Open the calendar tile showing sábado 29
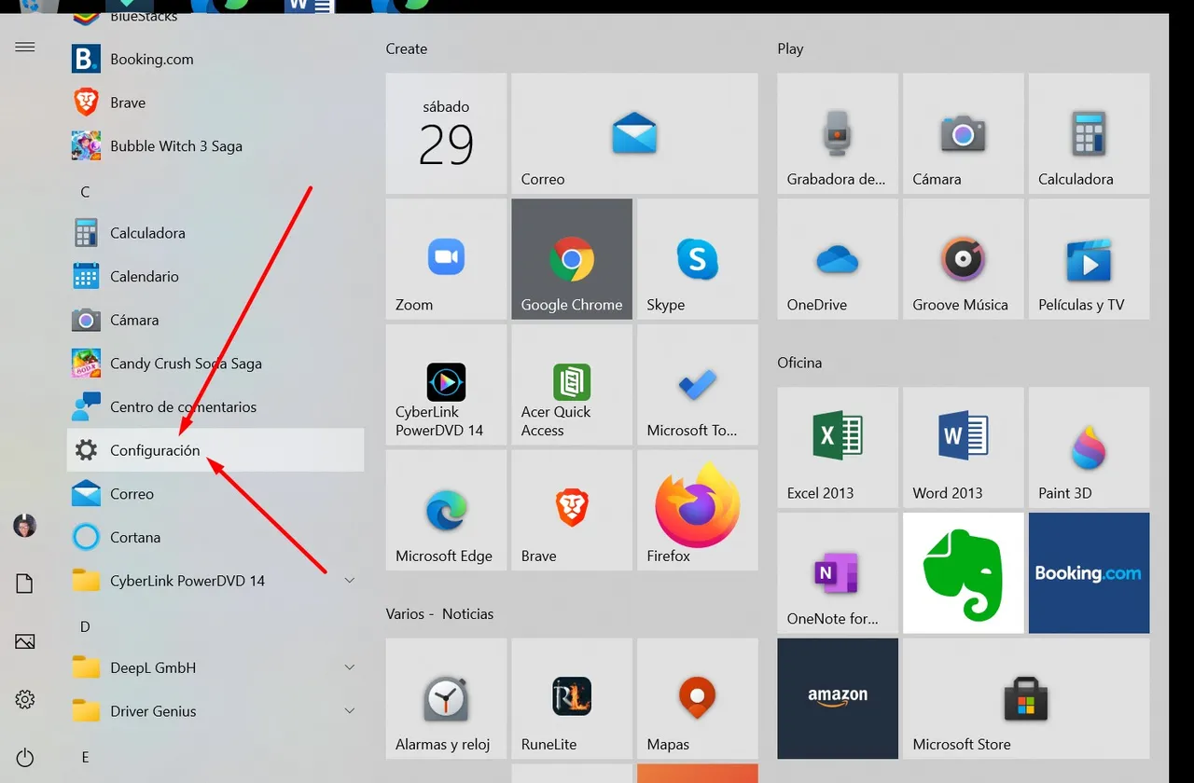Screen dimensions: 1194x783 446,133
